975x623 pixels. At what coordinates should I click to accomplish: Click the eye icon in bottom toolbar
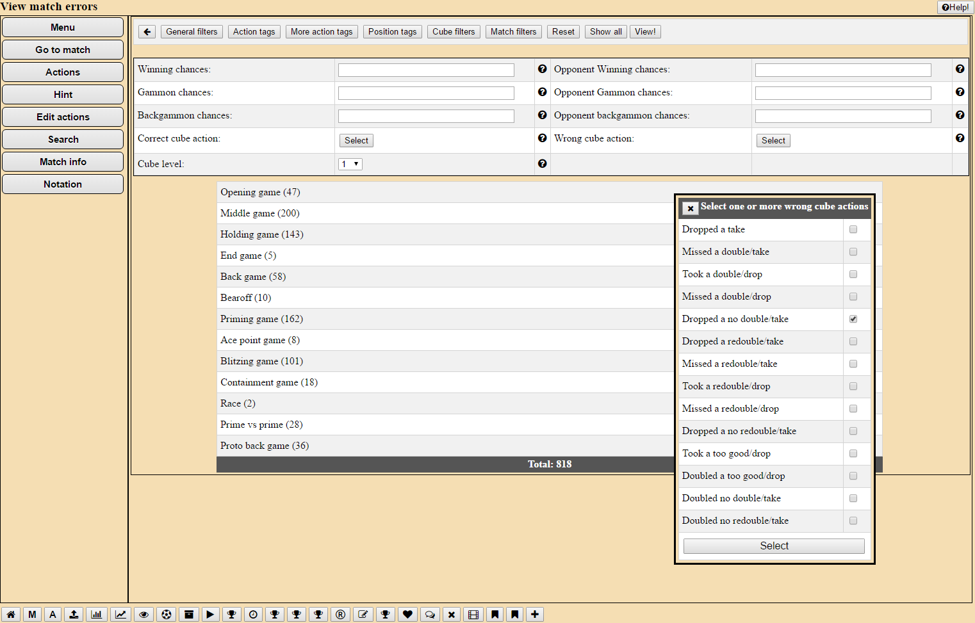(144, 615)
